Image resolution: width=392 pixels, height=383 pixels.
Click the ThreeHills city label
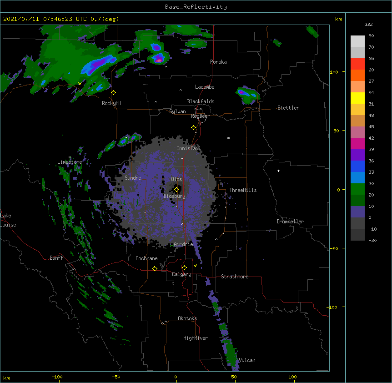(243, 190)
